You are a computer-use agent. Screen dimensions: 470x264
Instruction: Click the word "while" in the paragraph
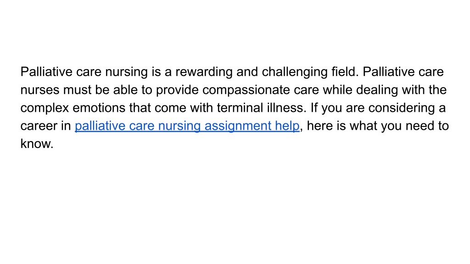(337, 90)
